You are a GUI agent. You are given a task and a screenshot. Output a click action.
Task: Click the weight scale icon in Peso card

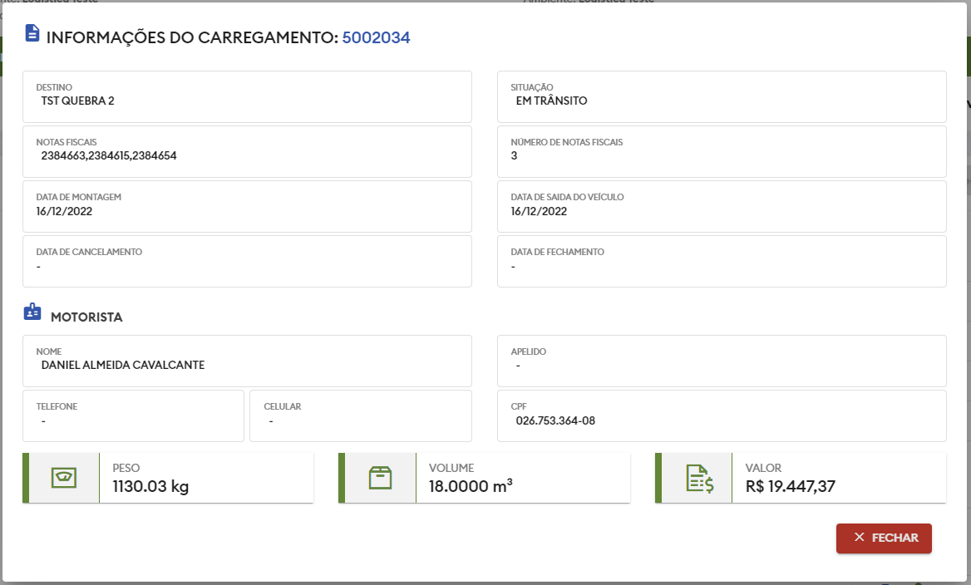pyautogui.click(x=64, y=478)
